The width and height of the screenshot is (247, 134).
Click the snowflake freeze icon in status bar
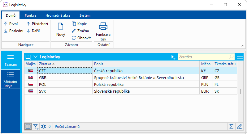[44, 126]
